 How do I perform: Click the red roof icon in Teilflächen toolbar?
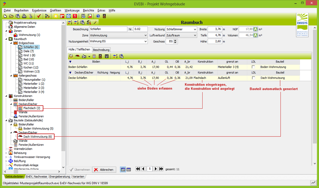[x=77, y=56]
